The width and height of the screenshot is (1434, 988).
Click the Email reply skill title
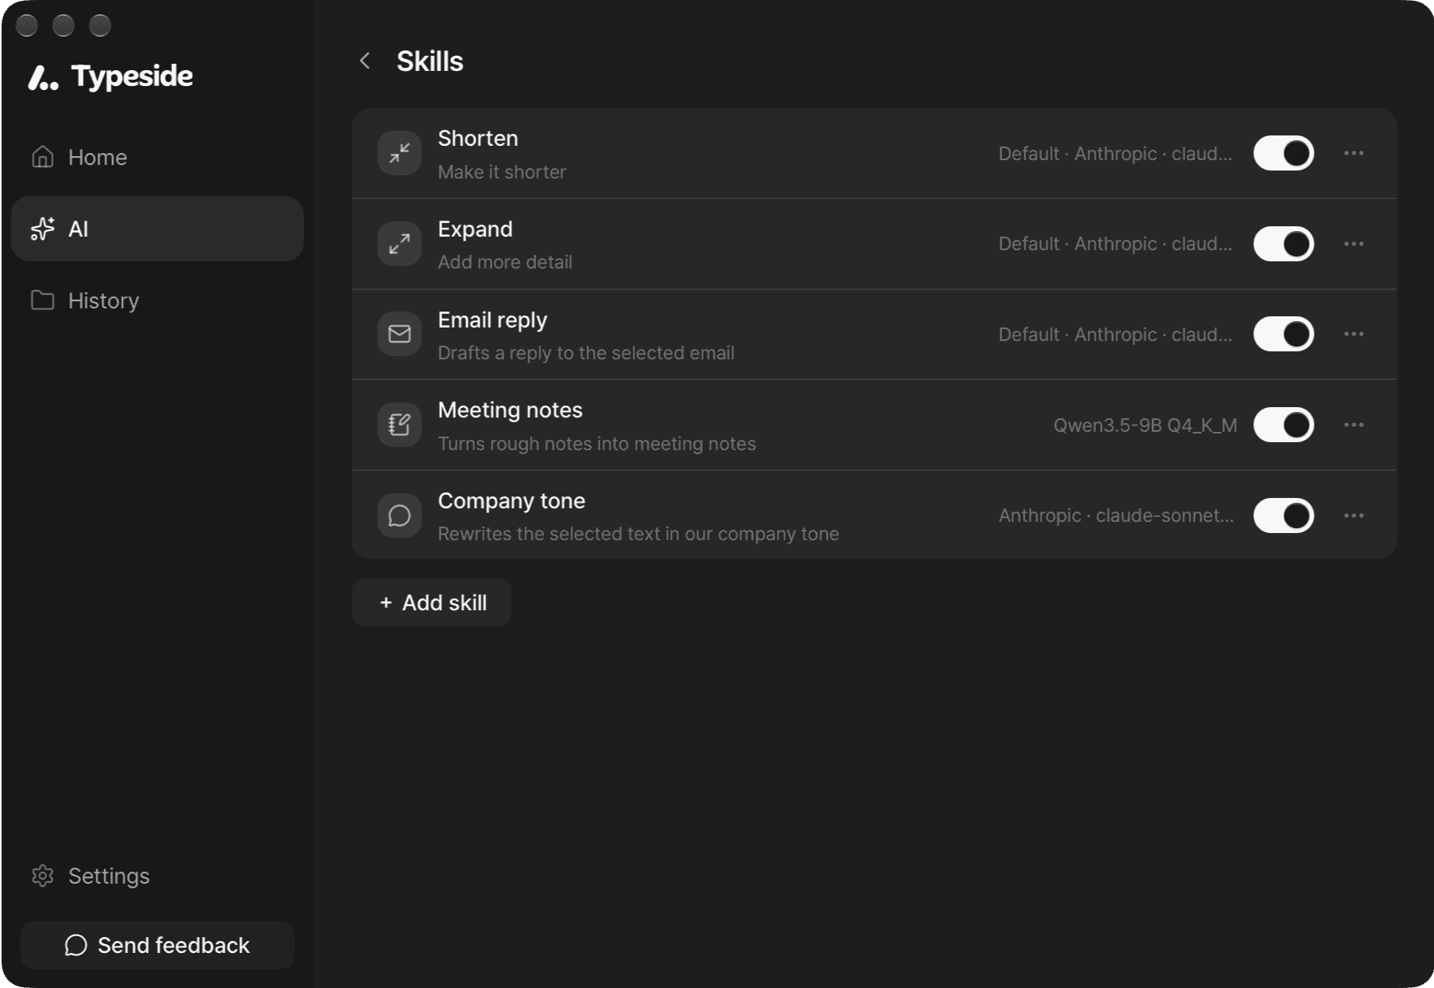492,320
